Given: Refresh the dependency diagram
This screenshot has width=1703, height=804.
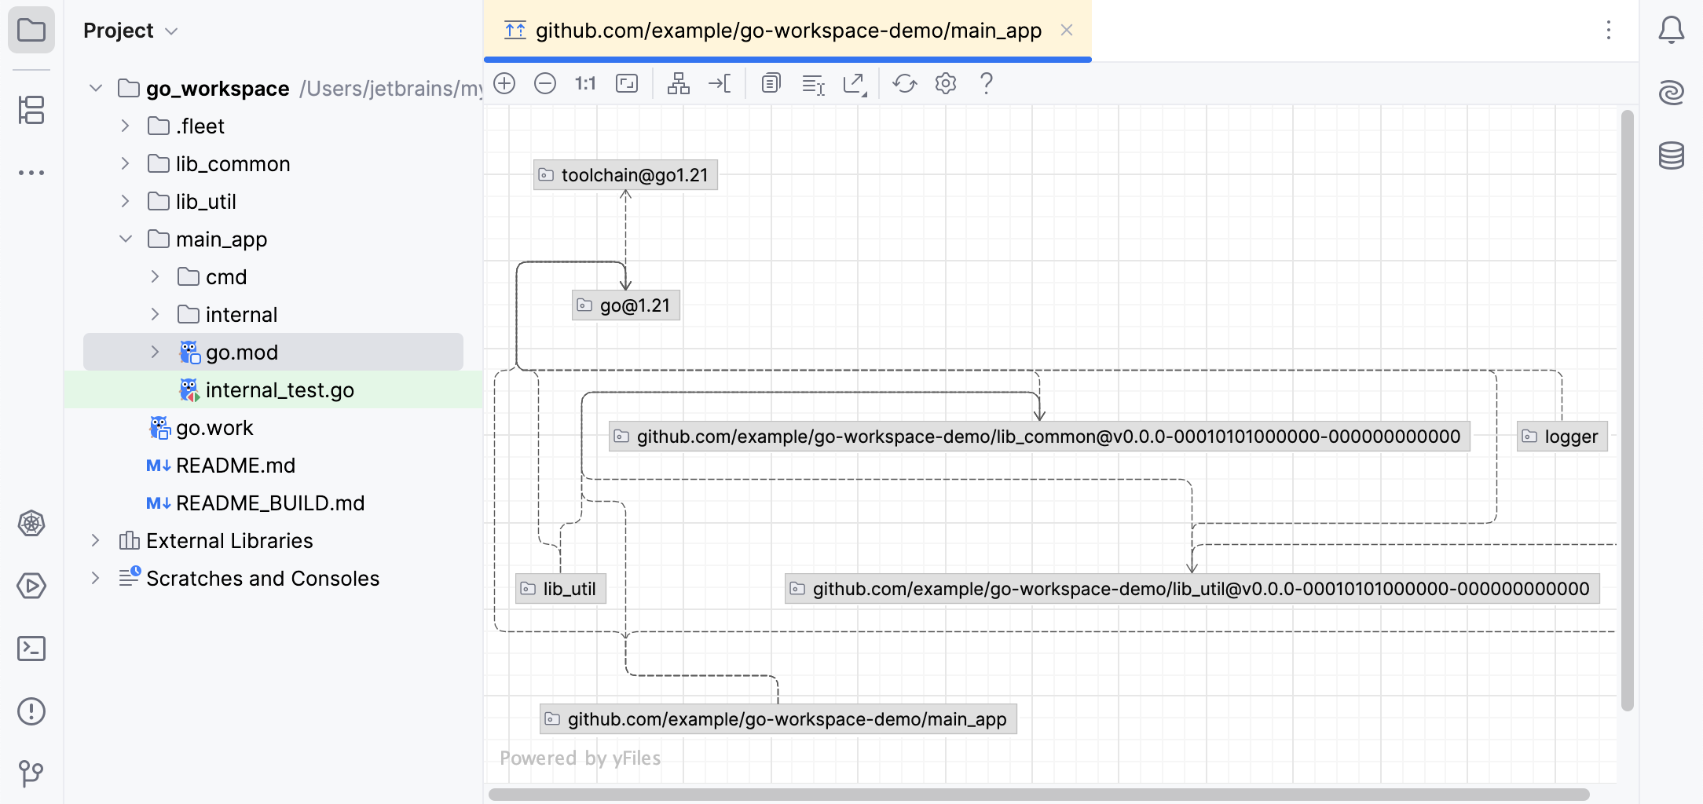Looking at the screenshot, I should click(x=904, y=83).
